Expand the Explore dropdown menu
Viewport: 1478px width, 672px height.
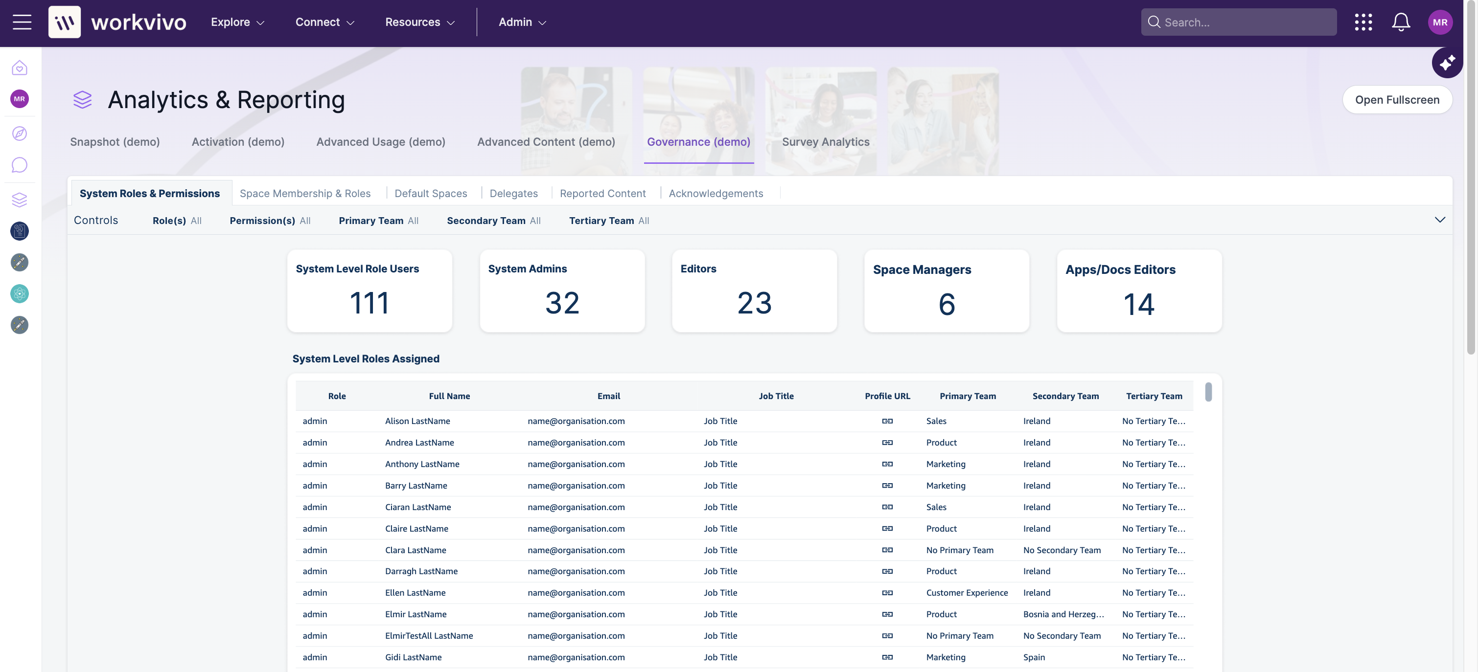[237, 22]
